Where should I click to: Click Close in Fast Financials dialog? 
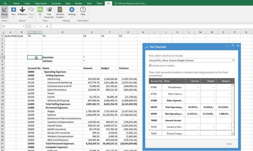click(x=229, y=144)
